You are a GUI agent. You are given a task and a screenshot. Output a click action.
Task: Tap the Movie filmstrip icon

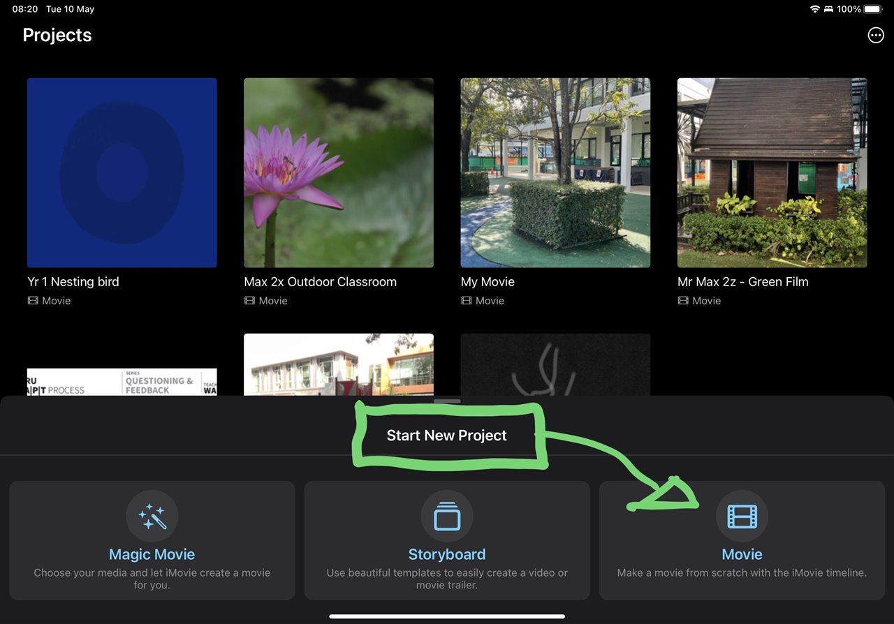pyautogui.click(x=742, y=517)
